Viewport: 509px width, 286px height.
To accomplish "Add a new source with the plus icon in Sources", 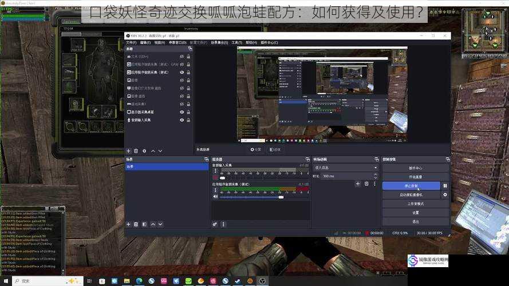I will [x=129, y=151].
